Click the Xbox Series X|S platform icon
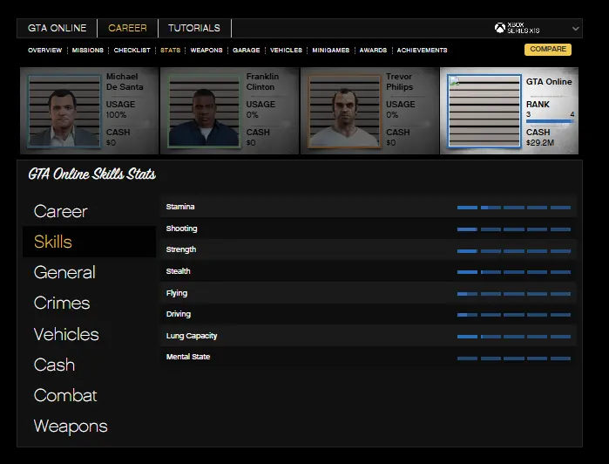609x464 pixels. tap(500, 29)
